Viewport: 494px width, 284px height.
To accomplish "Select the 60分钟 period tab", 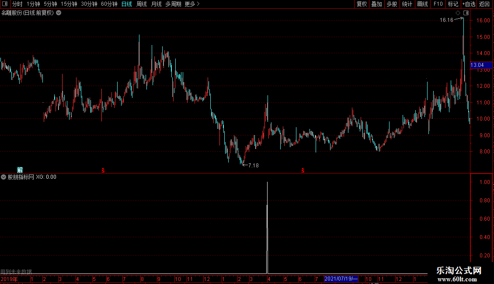I will [x=109, y=4].
